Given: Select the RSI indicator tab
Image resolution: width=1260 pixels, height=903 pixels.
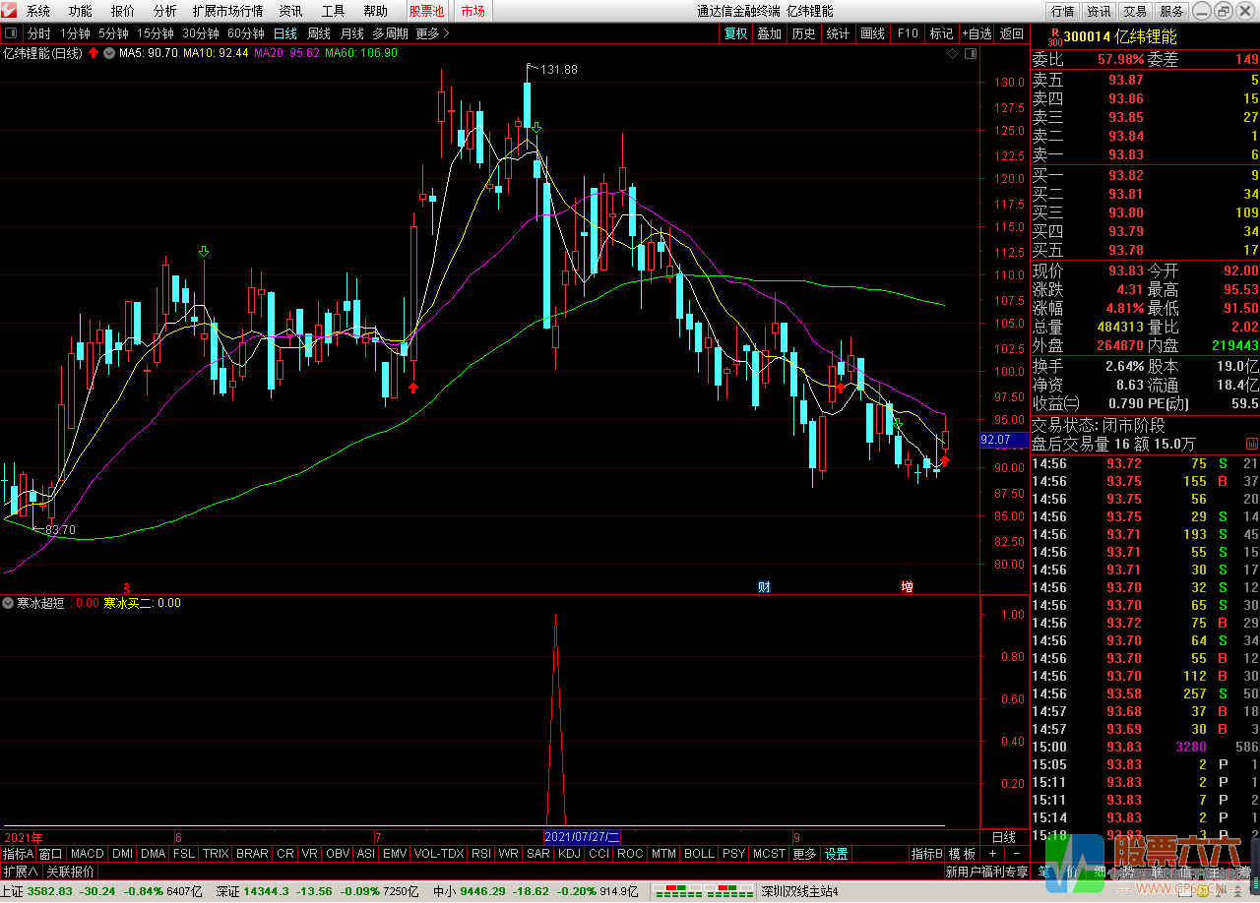Looking at the screenshot, I should tap(481, 854).
